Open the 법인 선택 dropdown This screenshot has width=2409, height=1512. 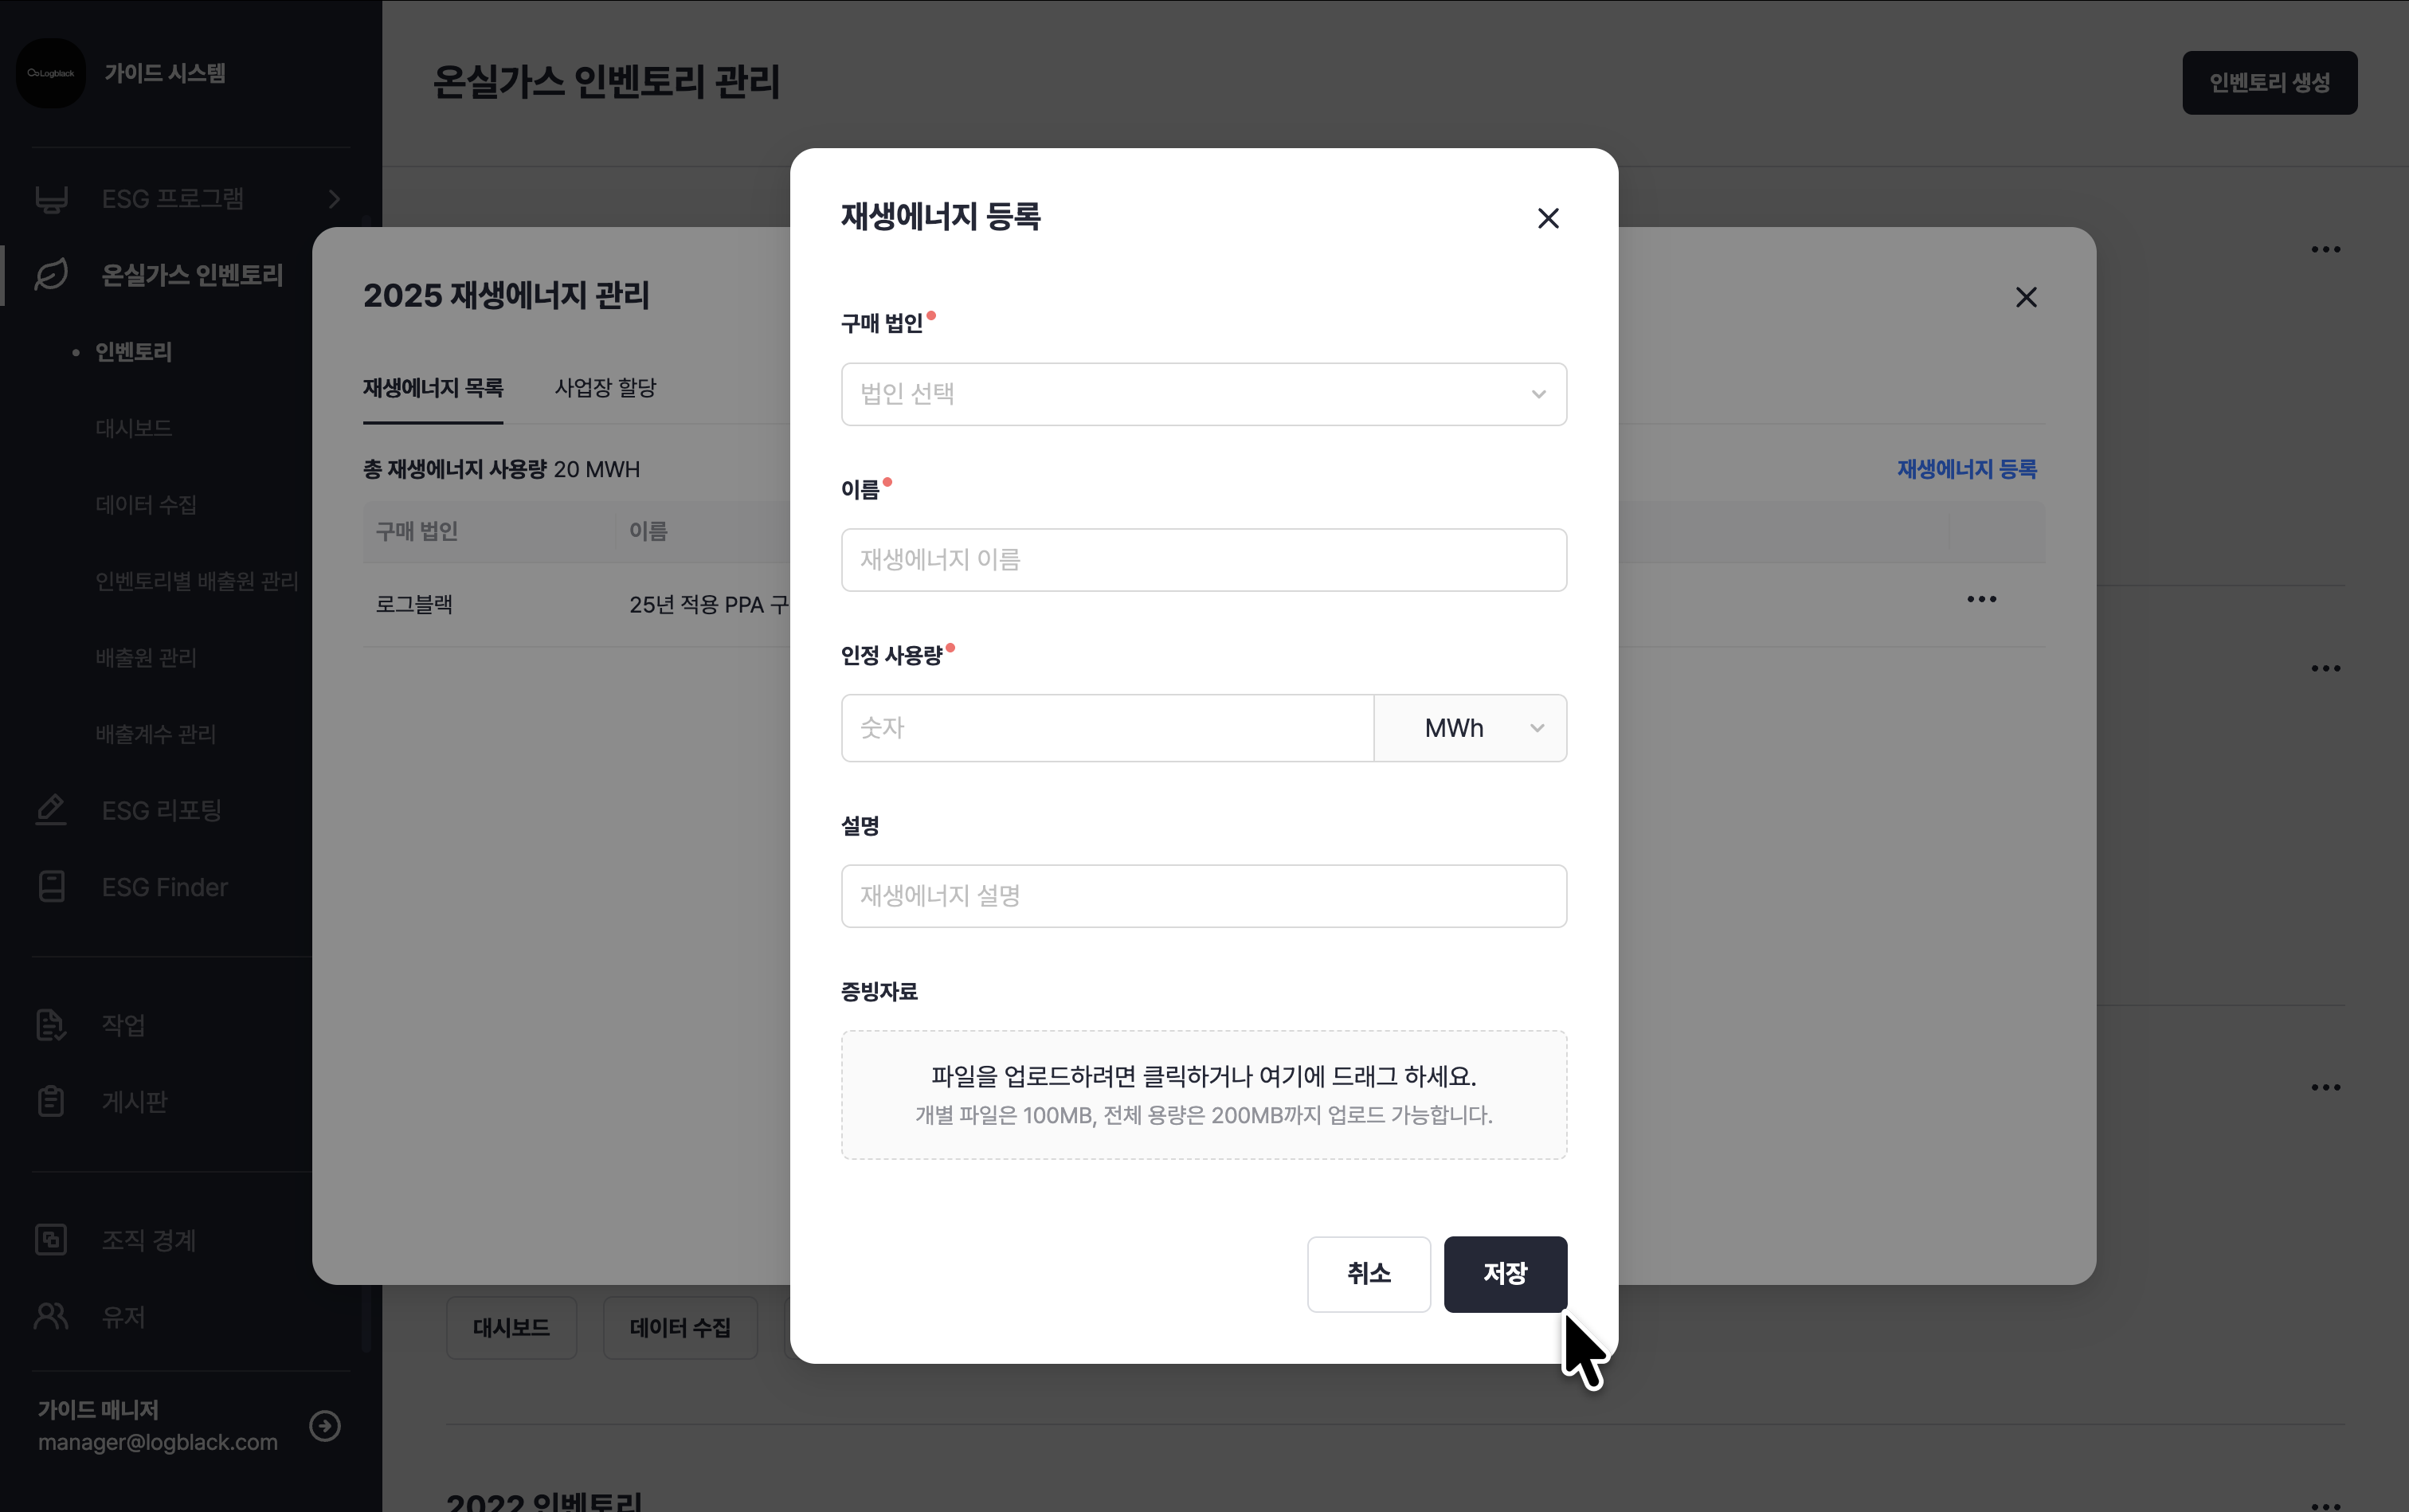[1203, 394]
